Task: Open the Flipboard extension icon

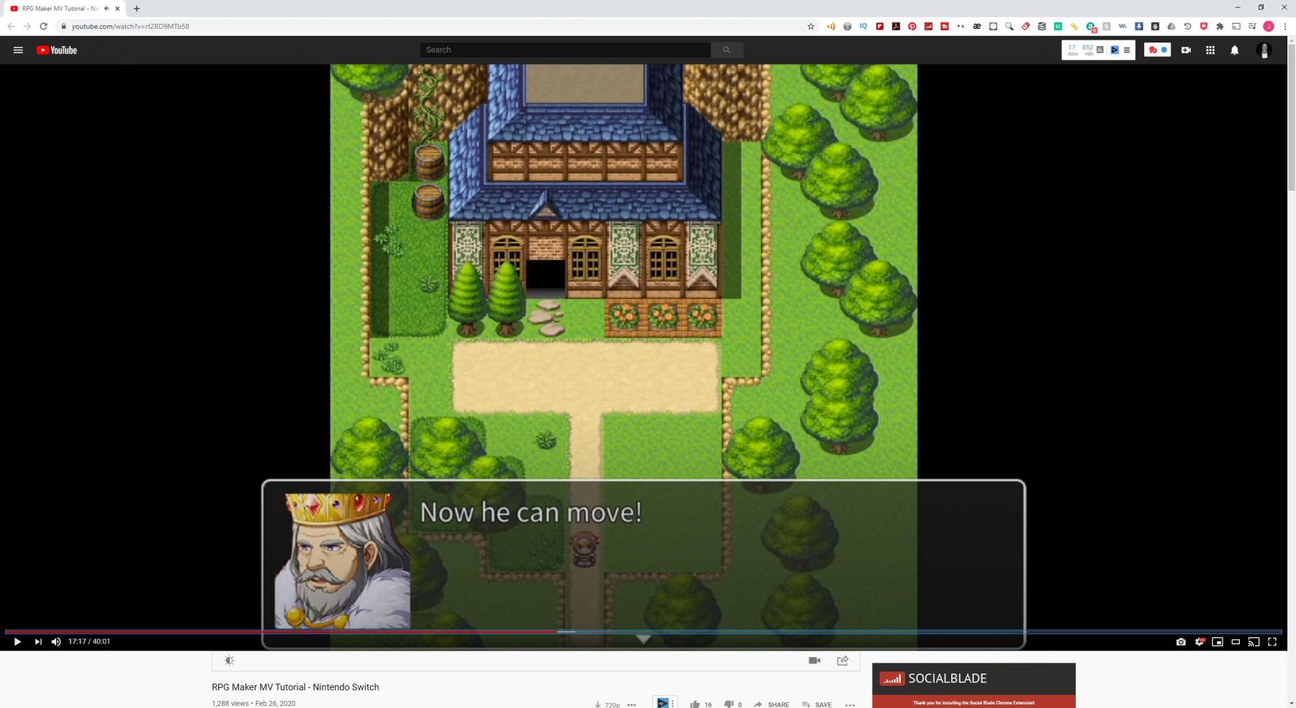Action: point(880,27)
